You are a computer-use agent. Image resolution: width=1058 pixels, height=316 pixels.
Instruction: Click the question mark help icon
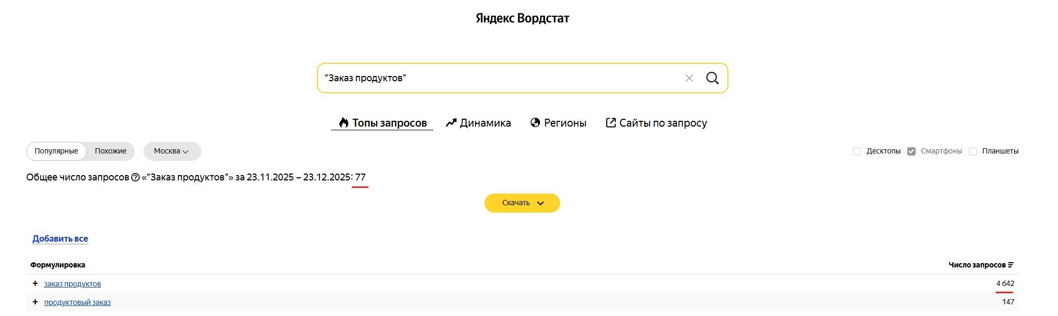[x=135, y=177]
